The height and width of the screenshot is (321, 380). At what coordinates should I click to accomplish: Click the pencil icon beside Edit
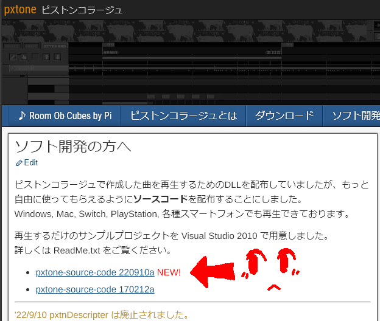19,163
